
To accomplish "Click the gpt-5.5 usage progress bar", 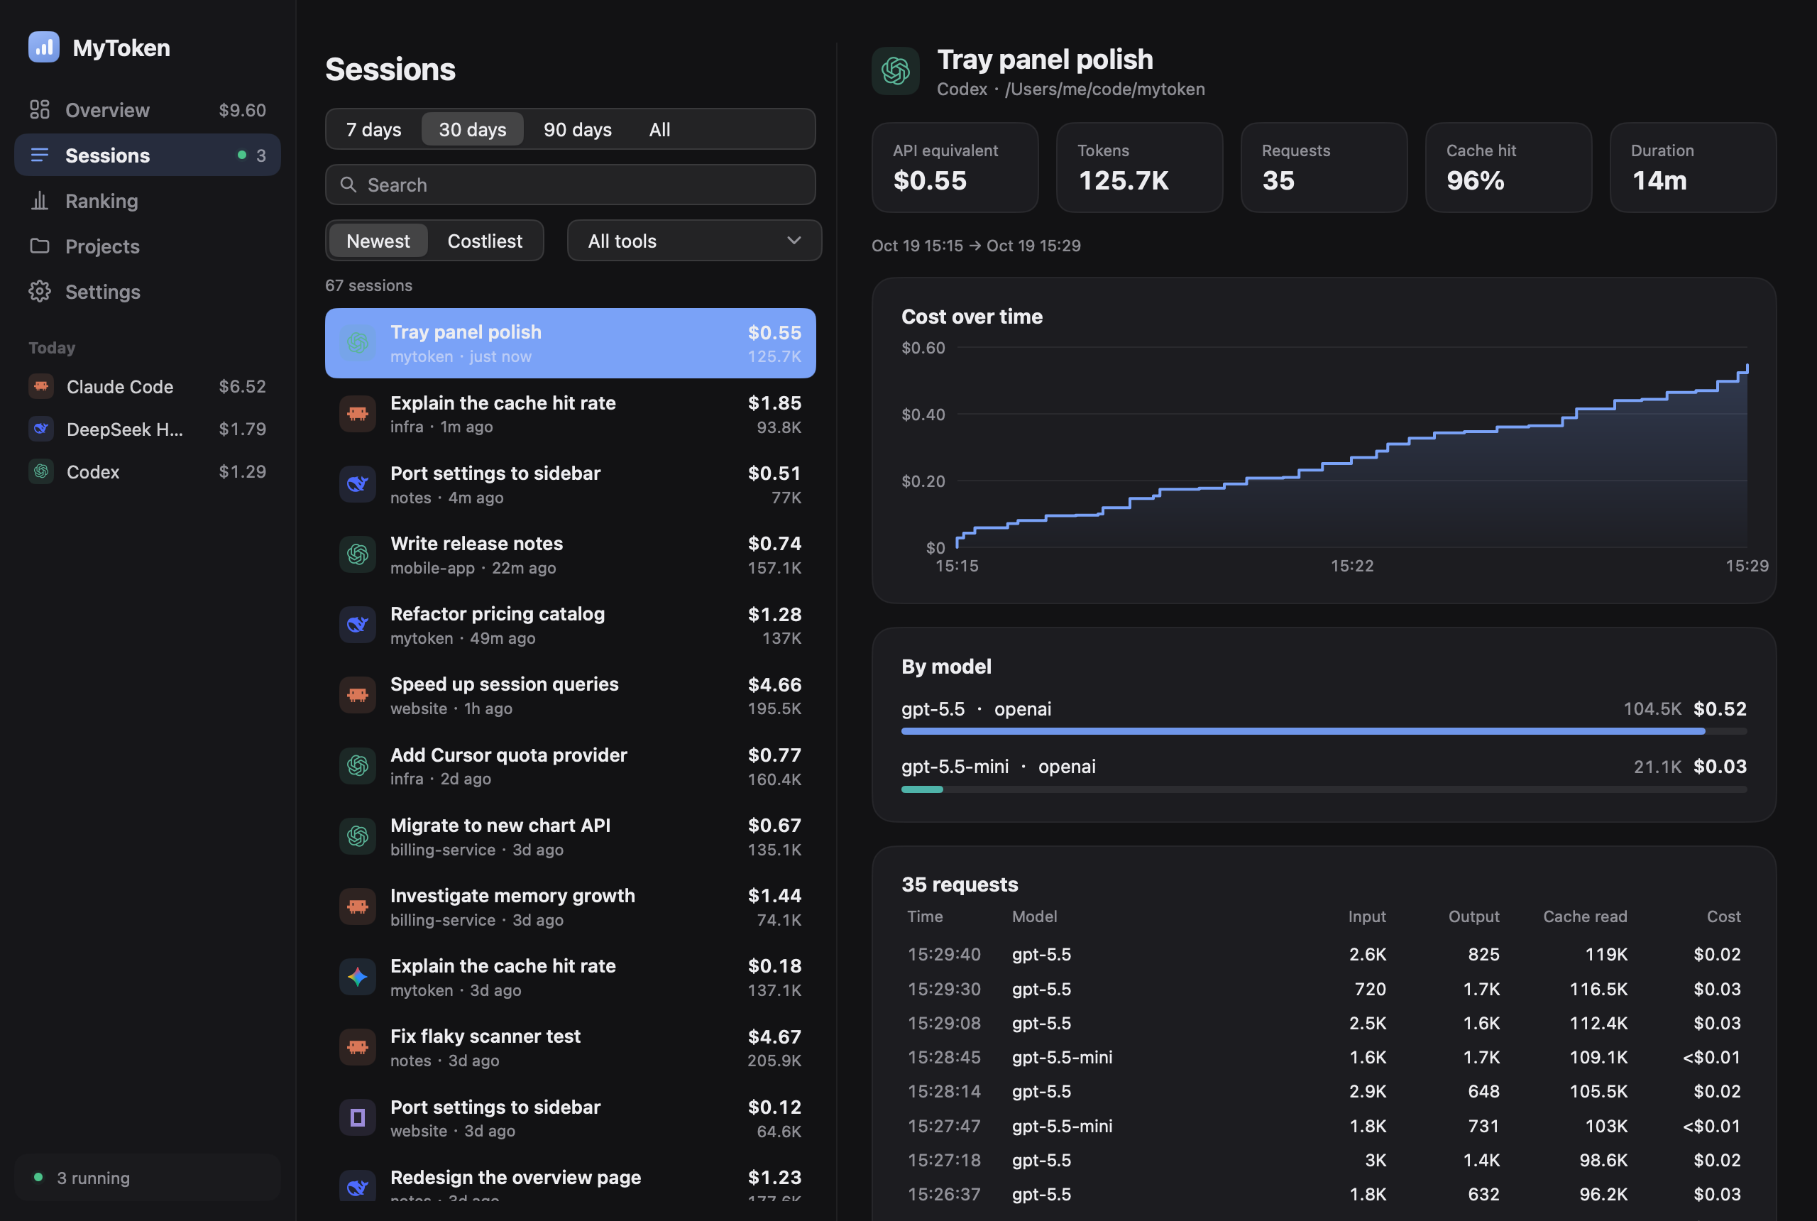I will [x=1324, y=731].
